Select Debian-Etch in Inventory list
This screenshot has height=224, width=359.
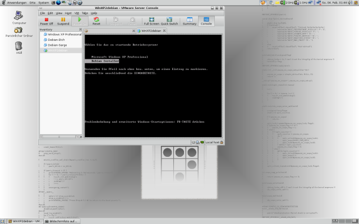pos(54,40)
